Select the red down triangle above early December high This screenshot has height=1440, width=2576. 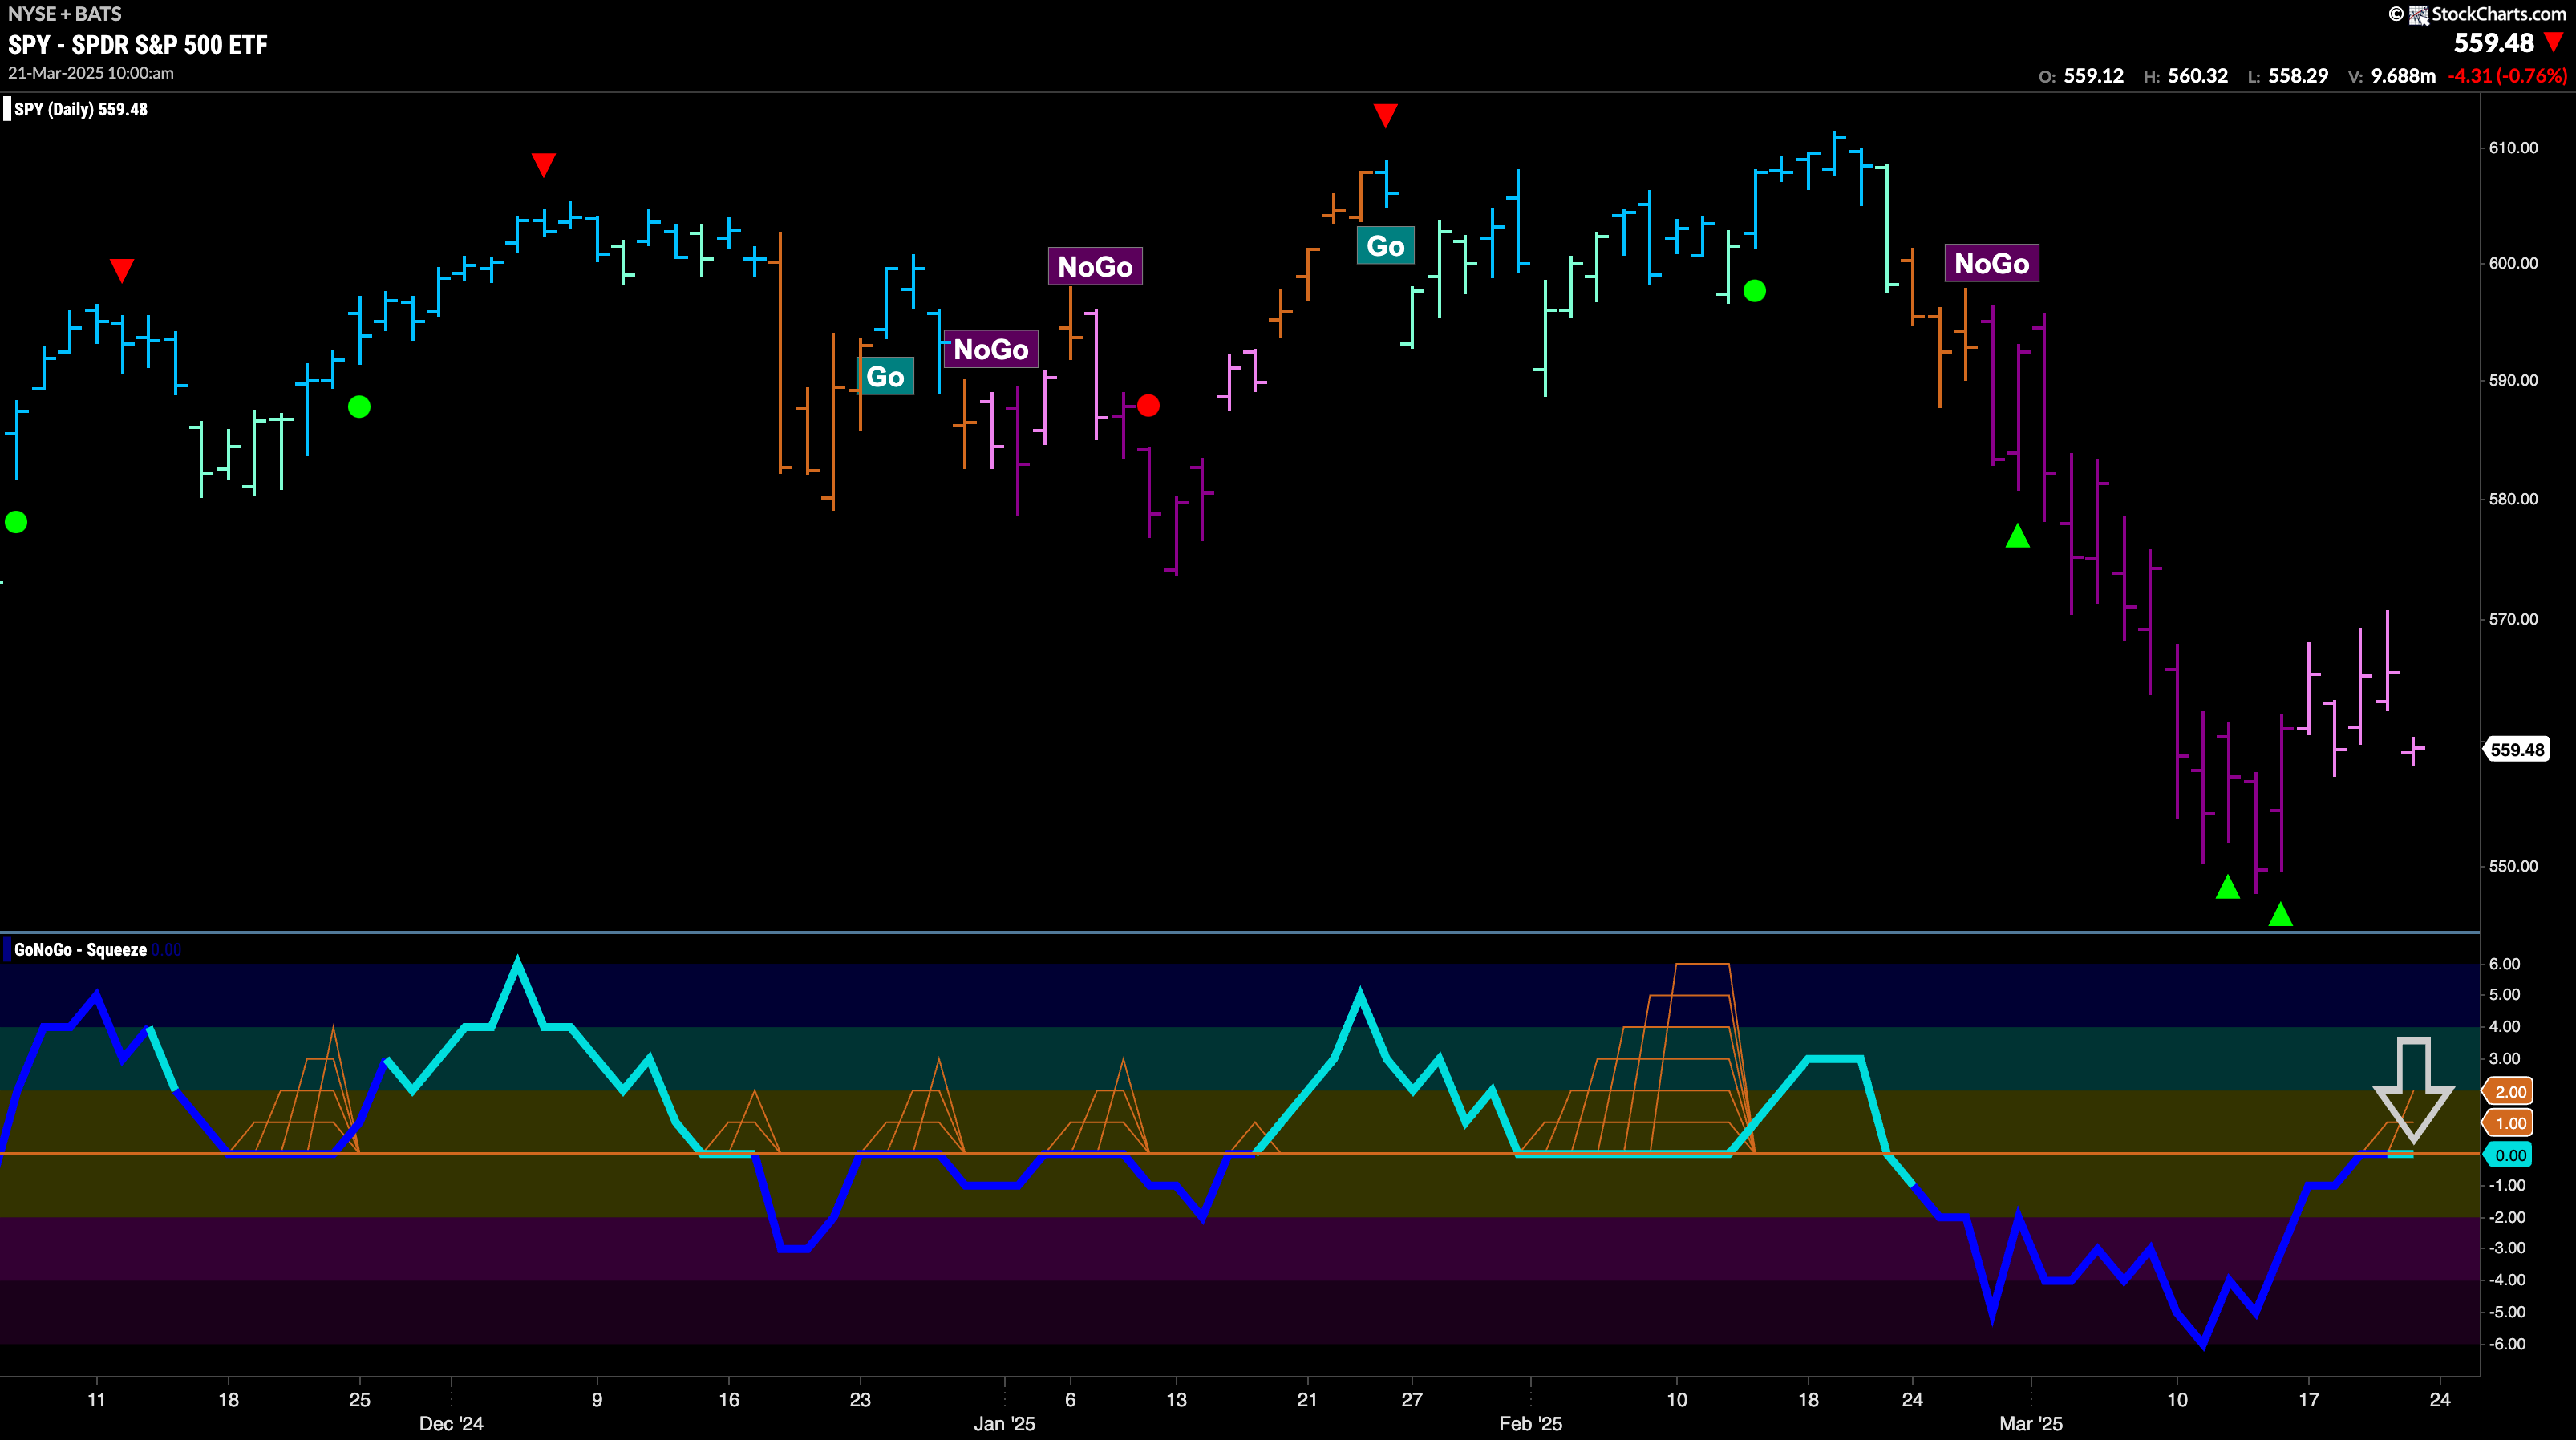click(x=543, y=164)
